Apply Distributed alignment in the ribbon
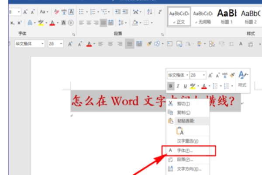 tap(110, 23)
